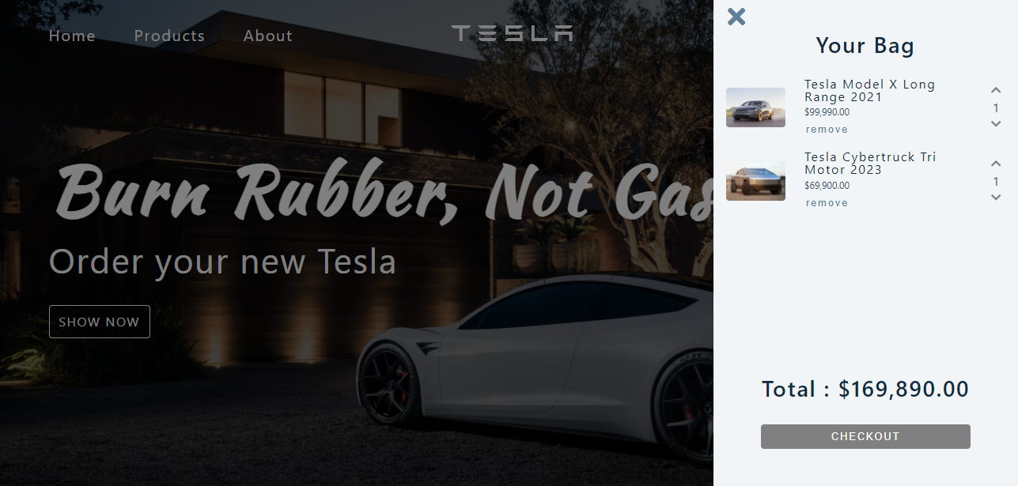This screenshot has height=486, width=1018.
Task: Click the Tesla logo in header
Action: [x=512, y=33]
